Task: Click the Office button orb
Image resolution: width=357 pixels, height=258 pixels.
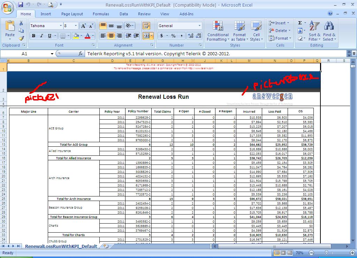Action: [x=7, y=8]
